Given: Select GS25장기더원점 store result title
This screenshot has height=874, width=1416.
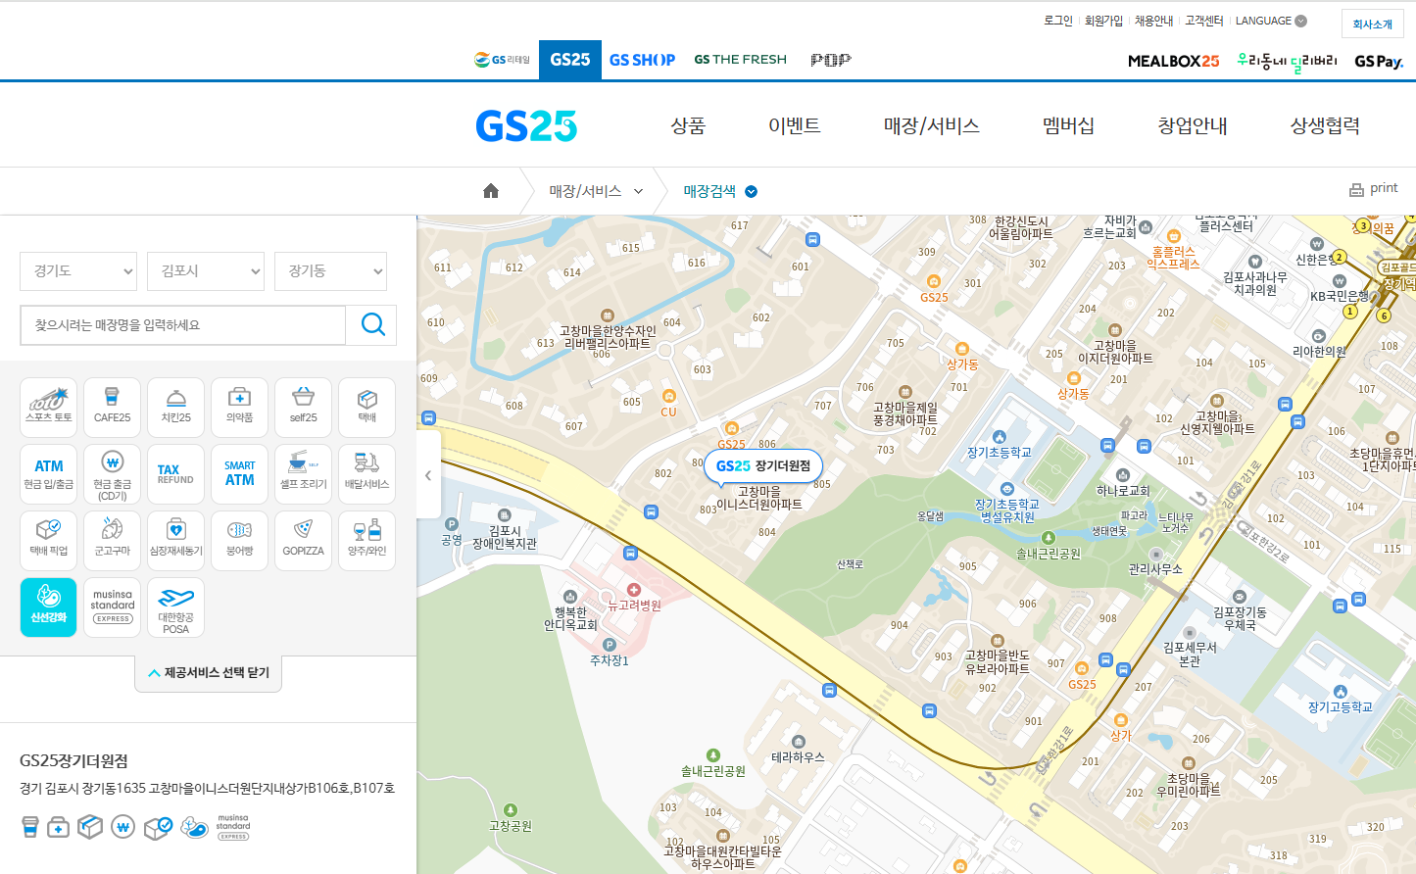Looking at the screenshot, I should (x=73, y=761).
